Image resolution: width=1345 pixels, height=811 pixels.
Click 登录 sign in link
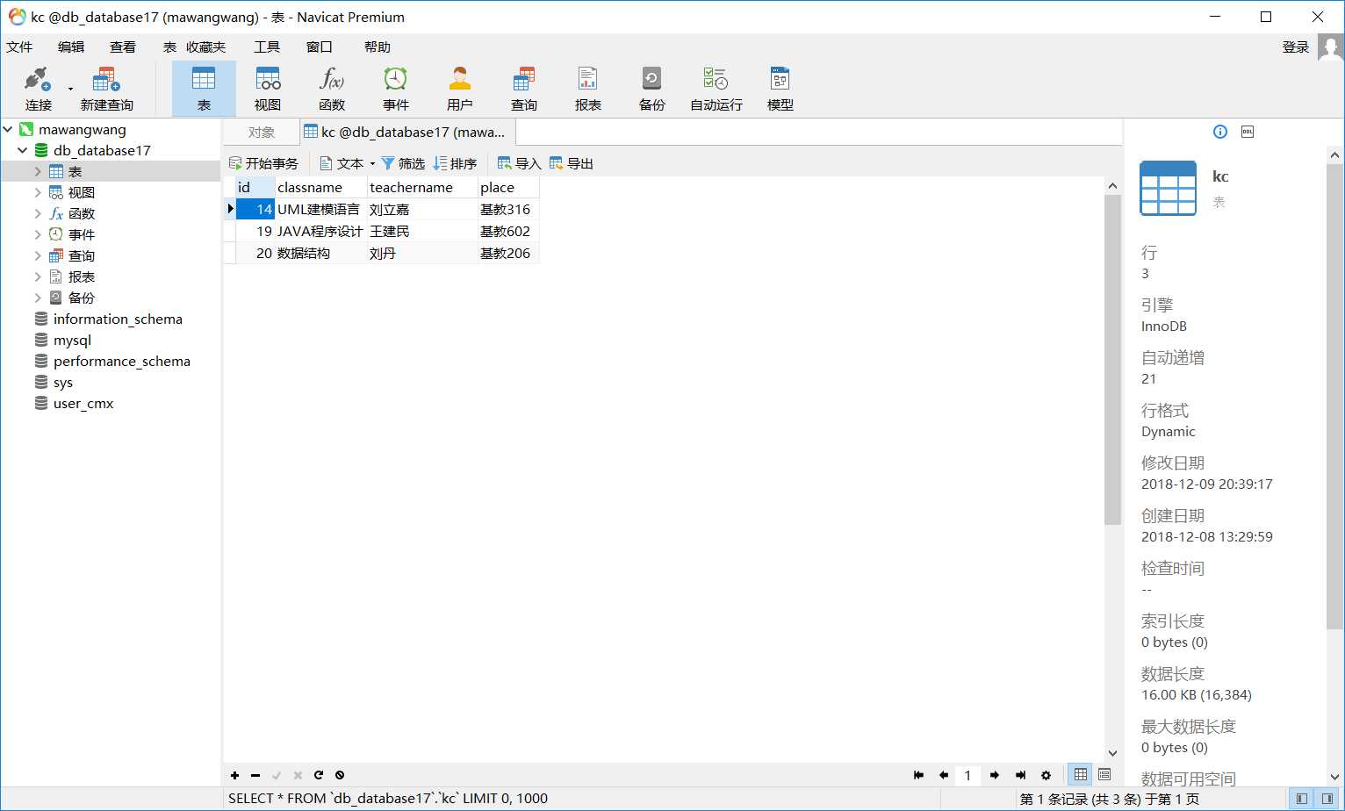pos(1296,47)
